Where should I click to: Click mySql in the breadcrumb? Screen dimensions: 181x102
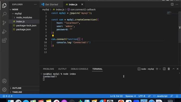[46, 9]
